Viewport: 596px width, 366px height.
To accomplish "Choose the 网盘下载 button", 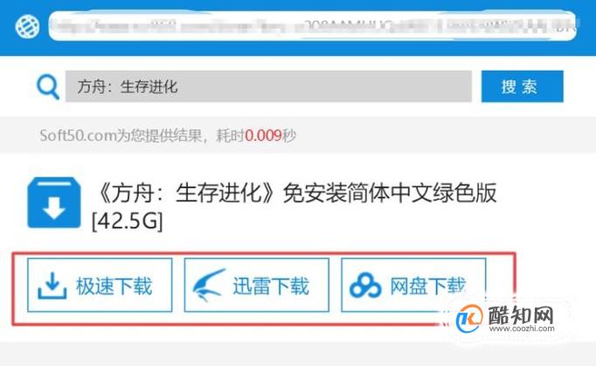I will coord(413,285).
